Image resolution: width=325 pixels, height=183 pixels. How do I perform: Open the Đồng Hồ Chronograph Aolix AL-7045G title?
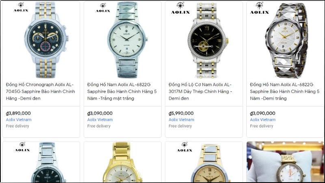click(x=40, y=91)
